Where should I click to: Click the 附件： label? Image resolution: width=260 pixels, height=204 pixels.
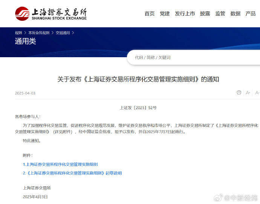coord(28,155)
